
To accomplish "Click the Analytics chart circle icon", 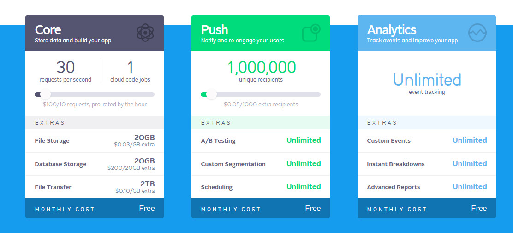I will tap(477, 33).
